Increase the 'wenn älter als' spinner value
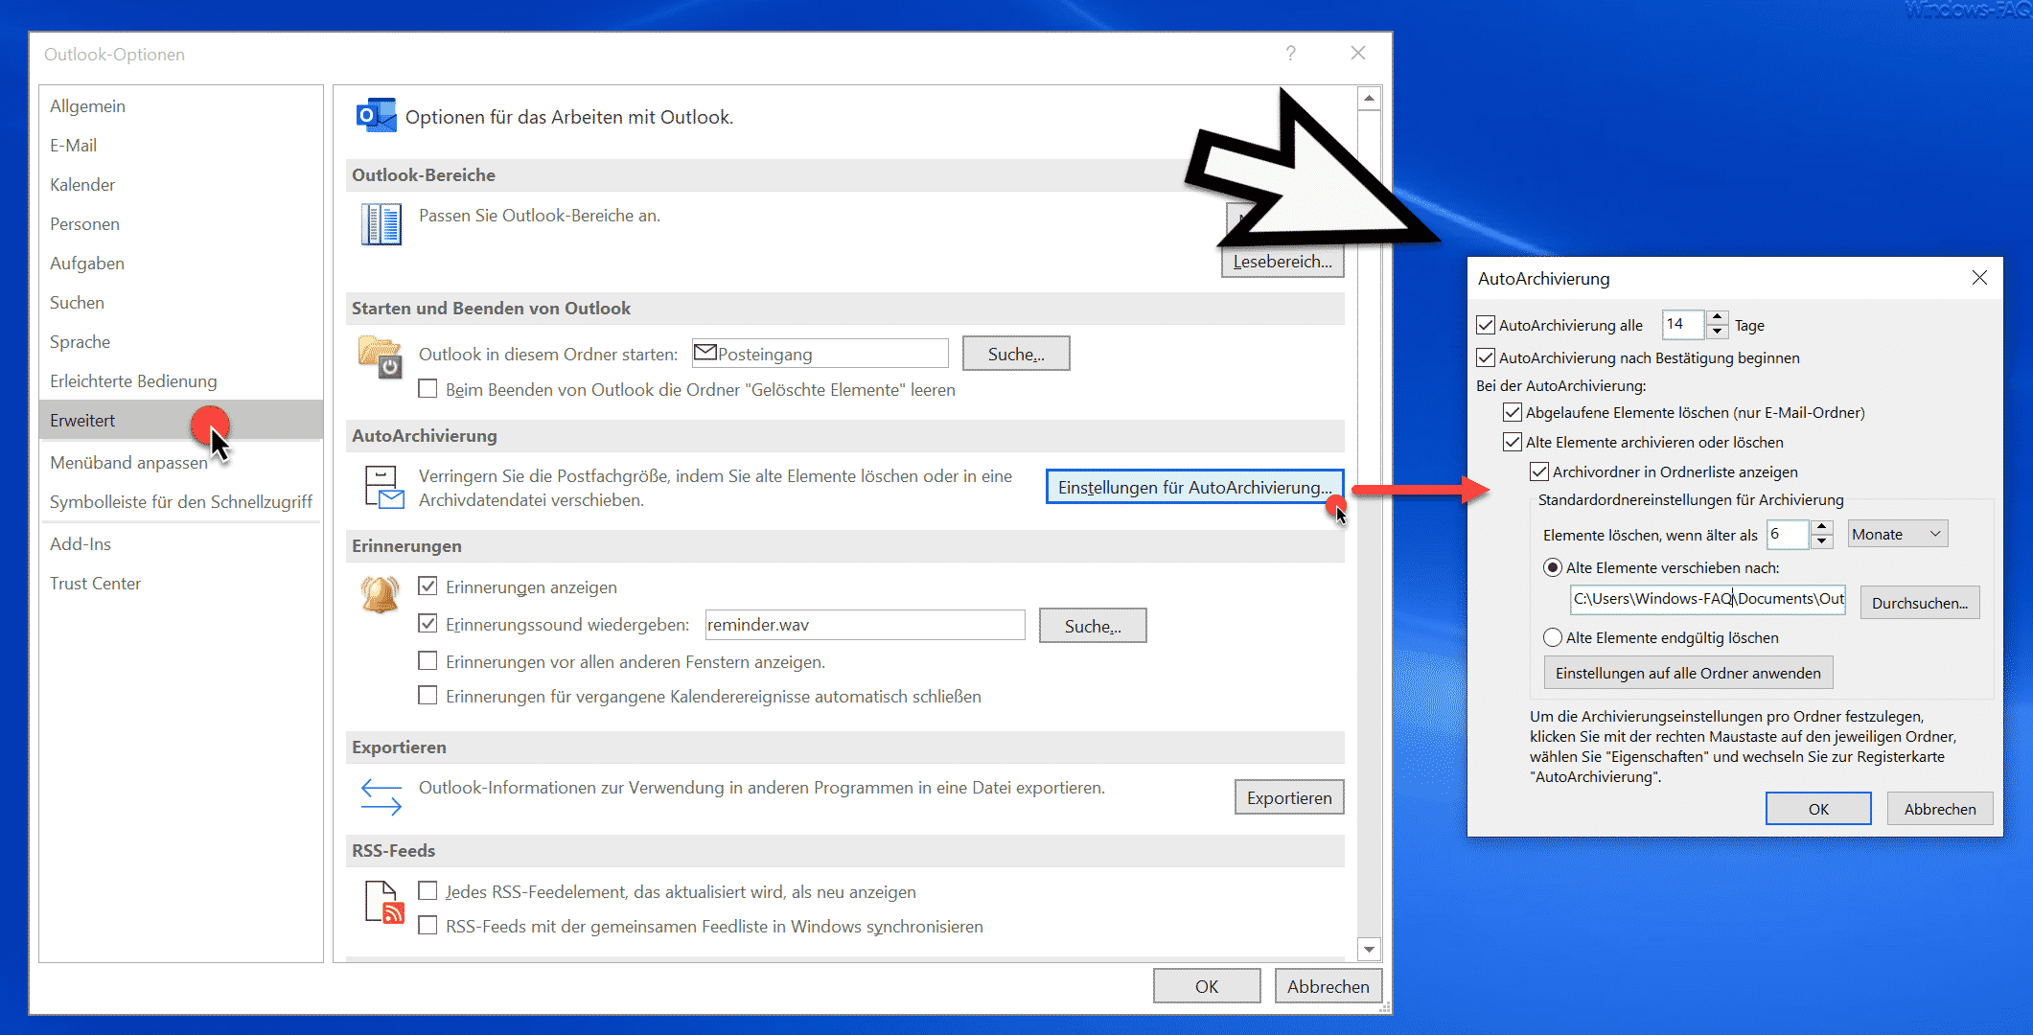Viewport: 2033px width, 1035px height. (1822, 527)
